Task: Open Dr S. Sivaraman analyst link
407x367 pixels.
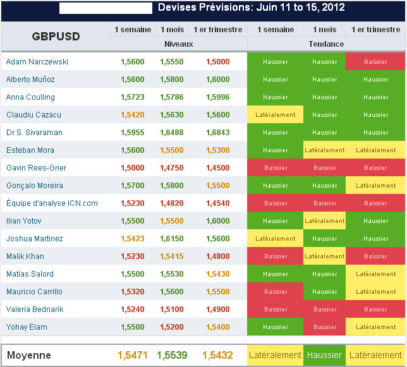Action: tap(34, 133)
